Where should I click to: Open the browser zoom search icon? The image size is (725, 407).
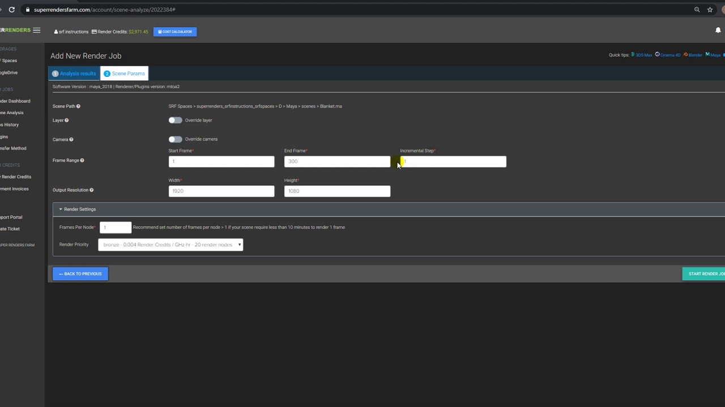(x=697, y=10)
